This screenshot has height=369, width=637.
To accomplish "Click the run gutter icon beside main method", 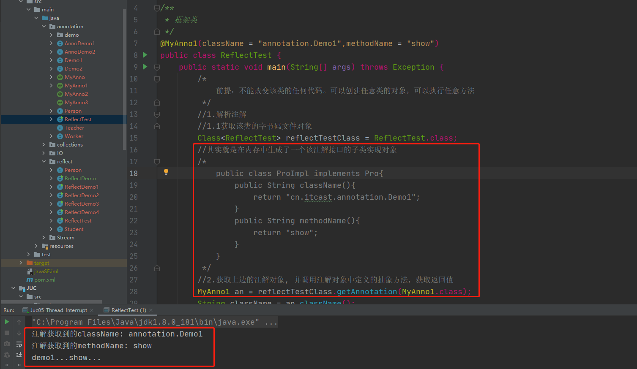I will click(x=145, y=67).
